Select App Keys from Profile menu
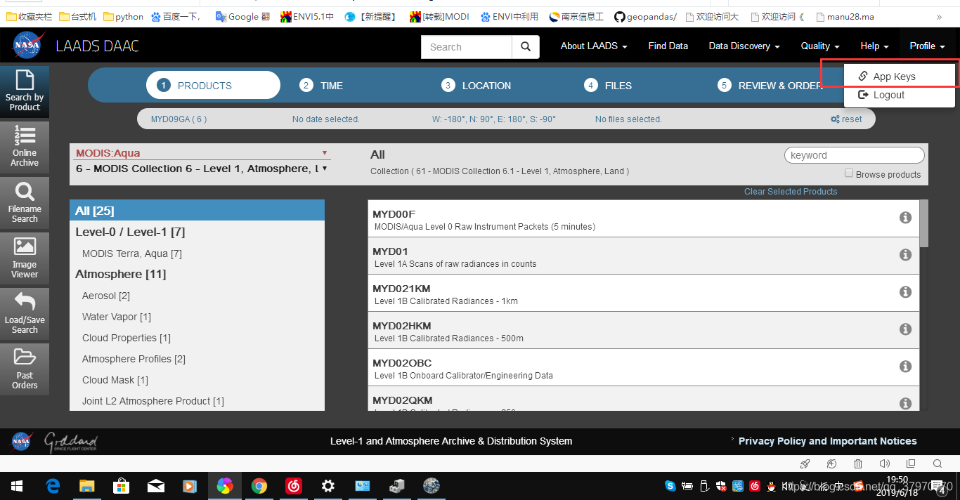This screenshot has height=500, width=960. tap(900, 77)
